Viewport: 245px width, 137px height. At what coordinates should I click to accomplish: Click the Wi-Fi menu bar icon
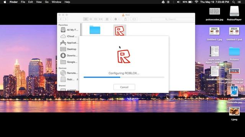(x=196, y=2)
